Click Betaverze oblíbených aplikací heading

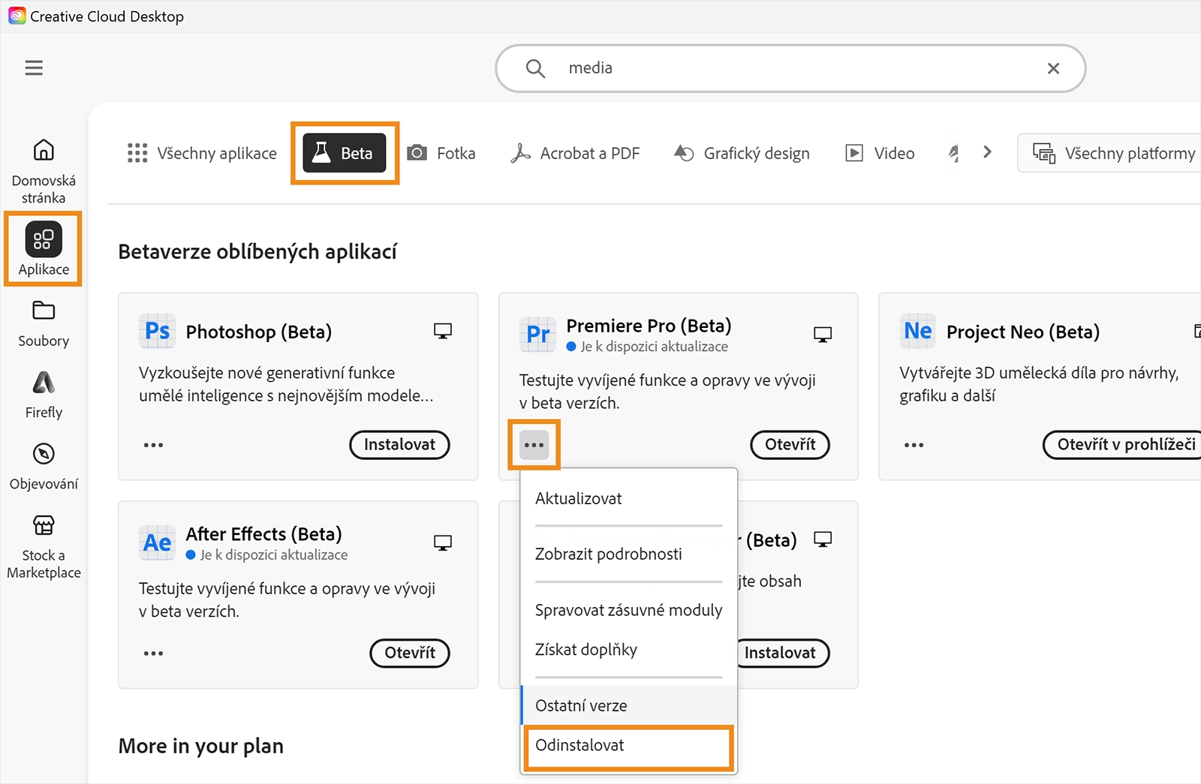pos(257,252)
